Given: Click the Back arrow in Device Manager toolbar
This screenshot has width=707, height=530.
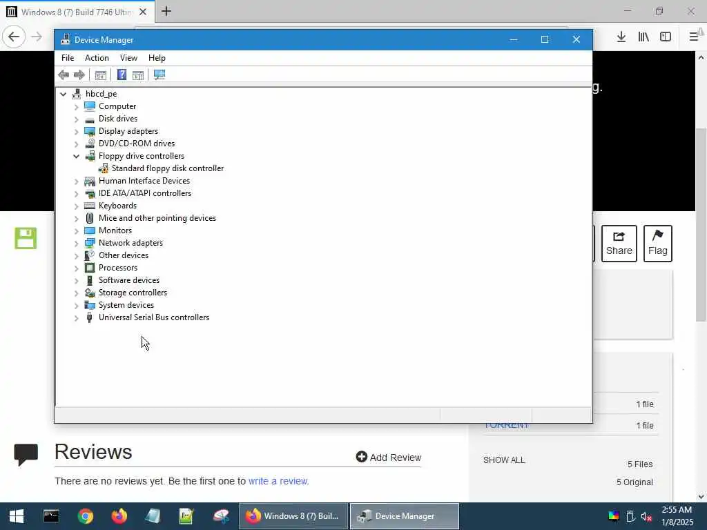Looking at the screenshot, I should click(x=64, y=75).
